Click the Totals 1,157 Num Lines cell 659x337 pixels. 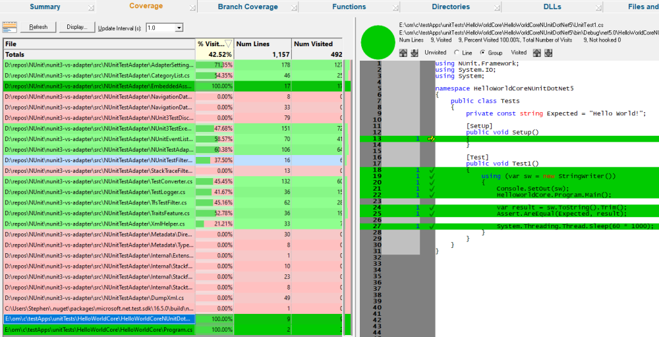coord(263,54)
